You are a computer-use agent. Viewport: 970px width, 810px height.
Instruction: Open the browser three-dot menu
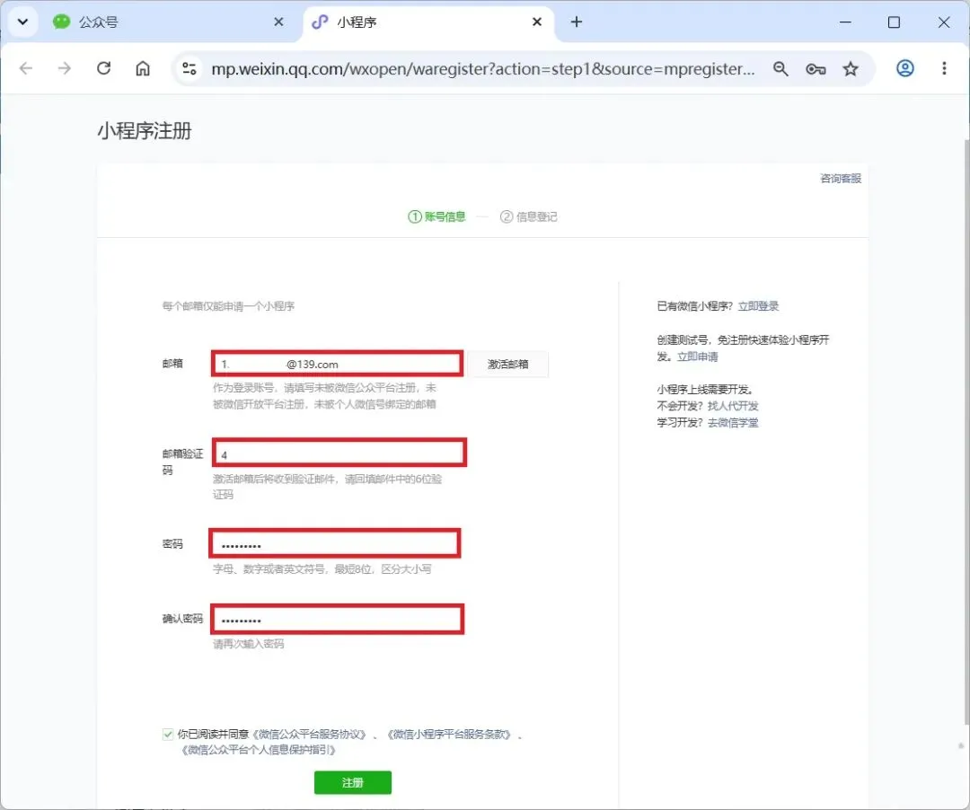pos(944,68)
